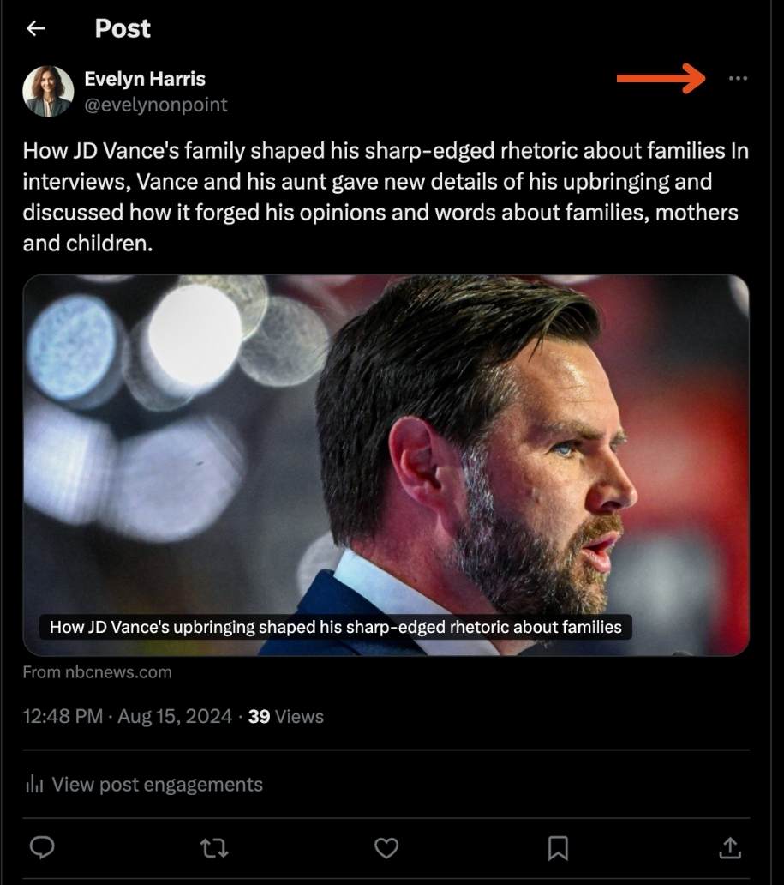The width and height of the screenshot is (784, 885).
Task: Repost this tweet using the retweet icon
Action: point(213,848)
